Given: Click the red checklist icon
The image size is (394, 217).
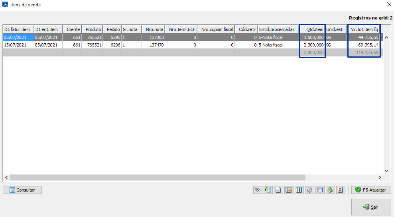Looking at the screenshot, I should coord(340,190).
